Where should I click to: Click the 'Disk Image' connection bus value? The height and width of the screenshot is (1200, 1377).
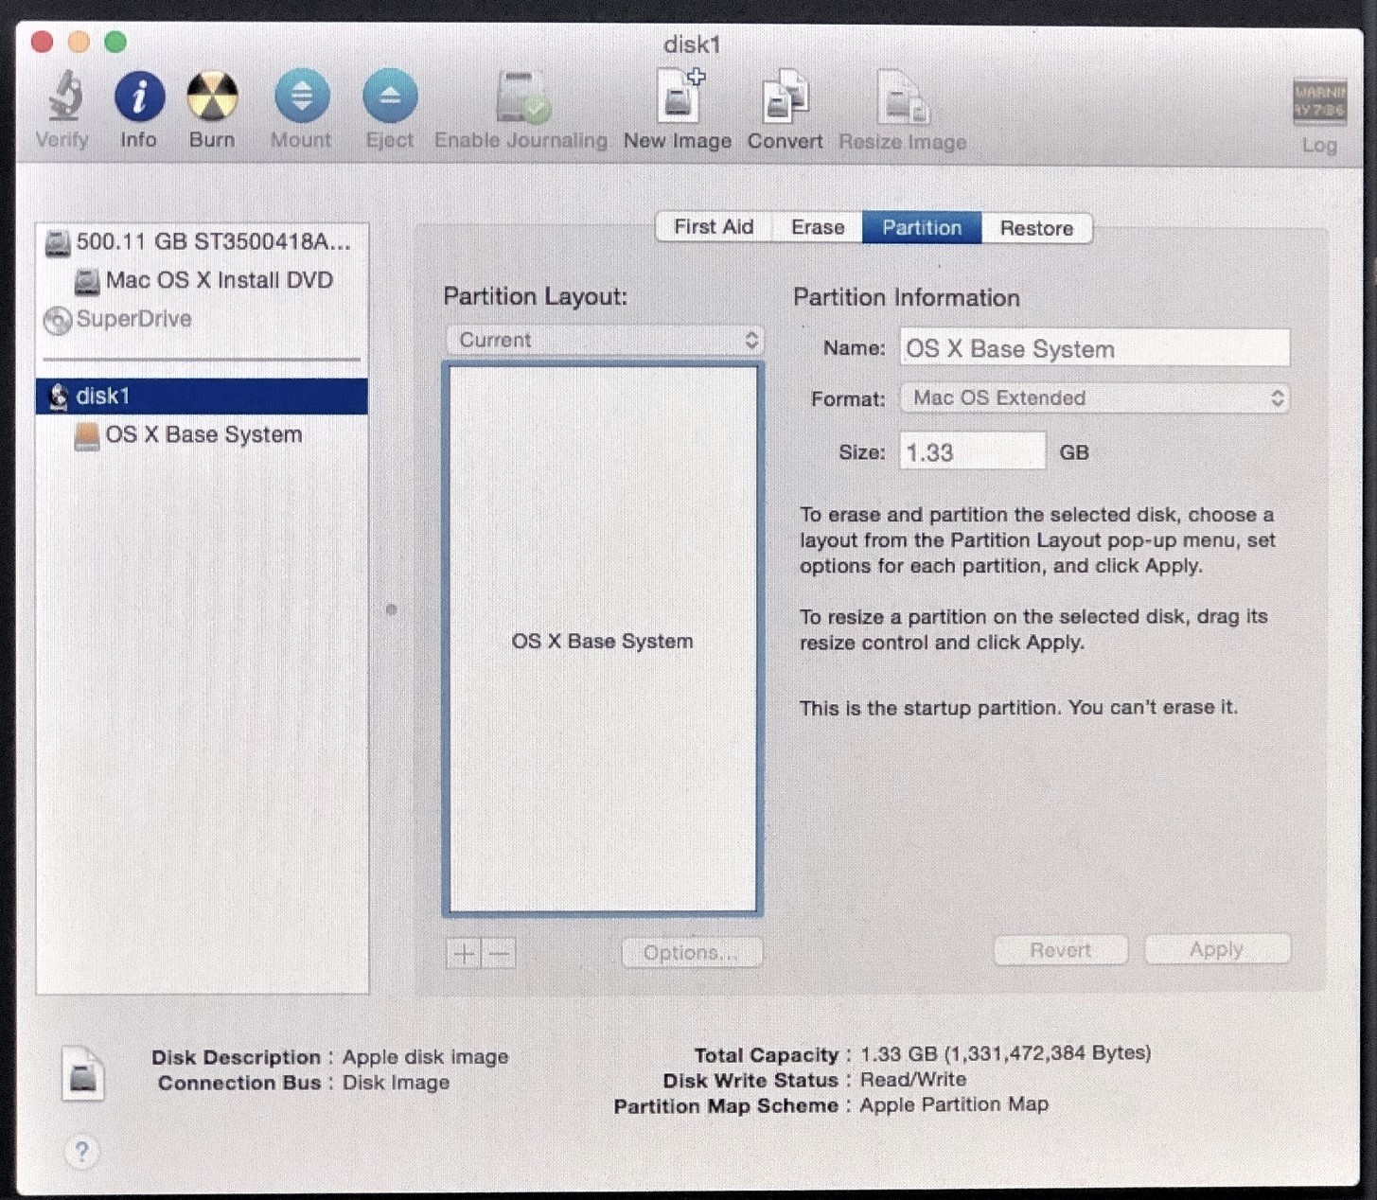pyautogui.click(x=396, y=1082)
